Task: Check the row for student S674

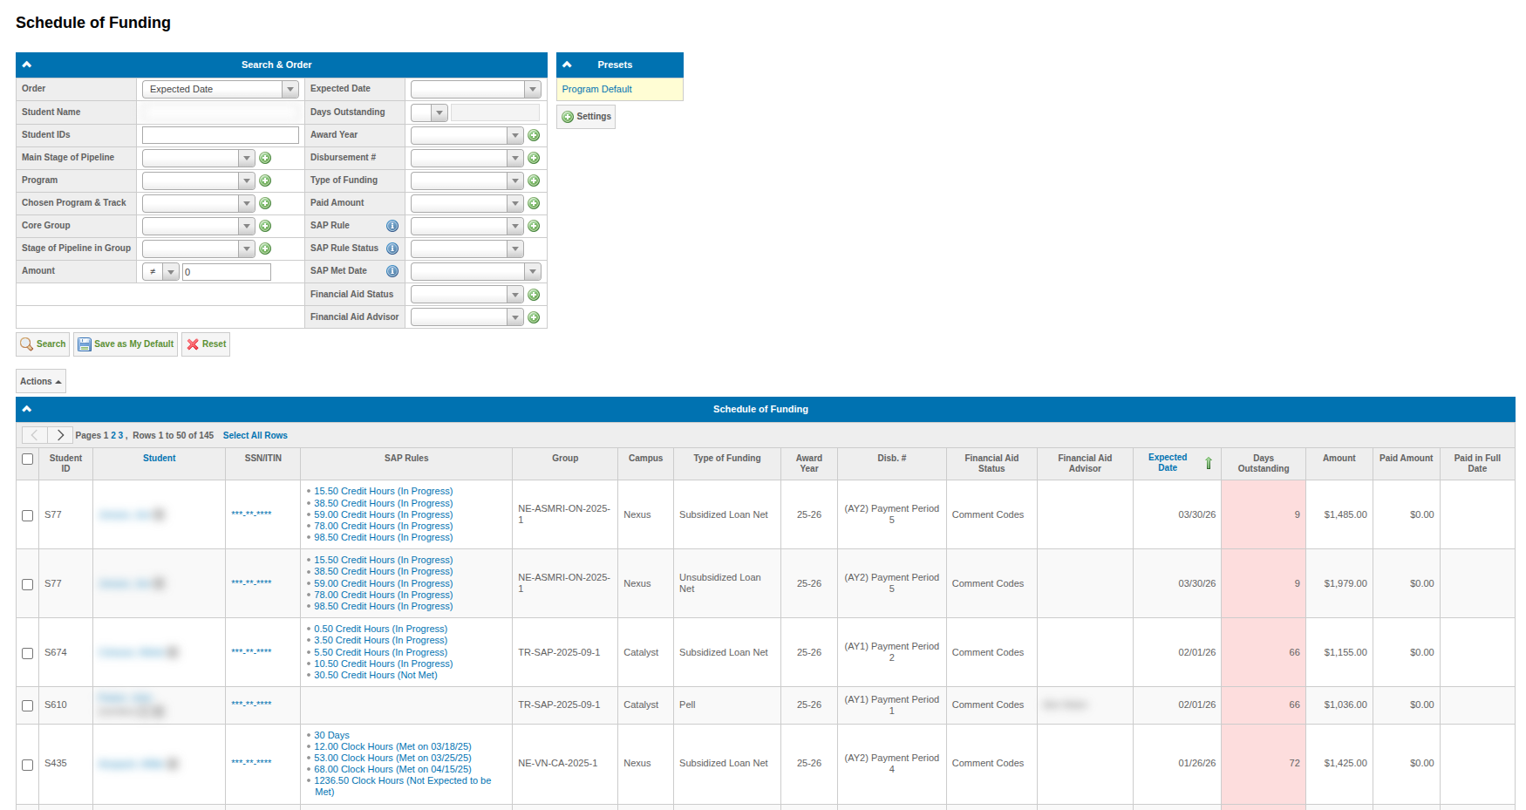Action: [27, 653]
